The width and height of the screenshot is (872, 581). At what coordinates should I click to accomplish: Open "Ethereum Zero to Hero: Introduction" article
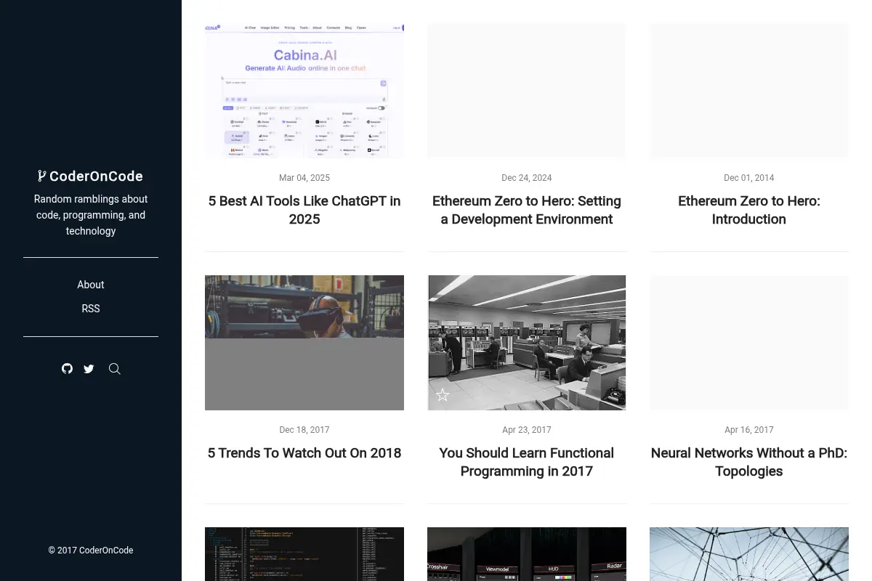click(x=749, y=210)
